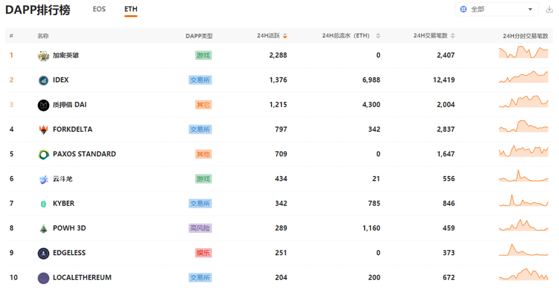Click the download icon at top right

tap(549, 9)
